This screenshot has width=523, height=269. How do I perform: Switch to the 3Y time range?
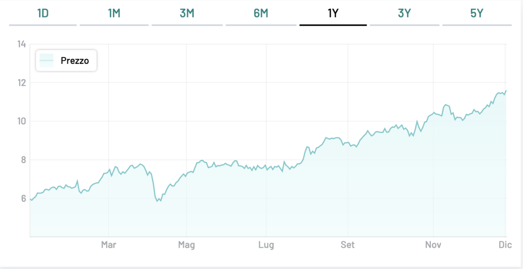click(404, 13)
